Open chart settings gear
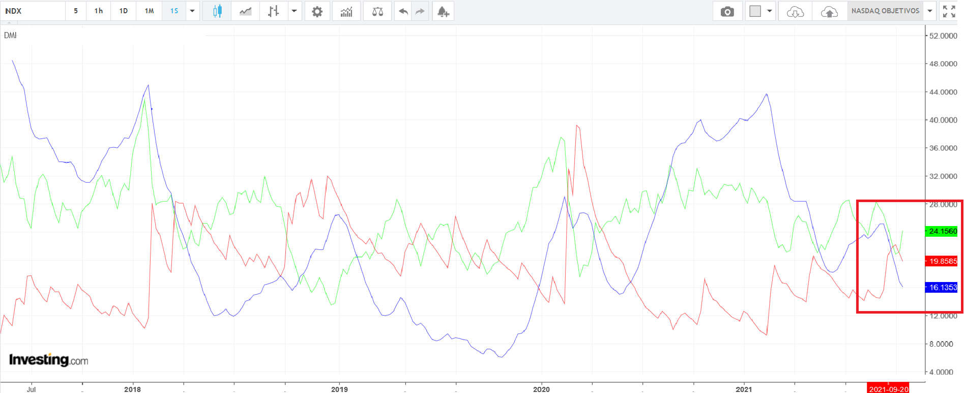 point(317,11)
